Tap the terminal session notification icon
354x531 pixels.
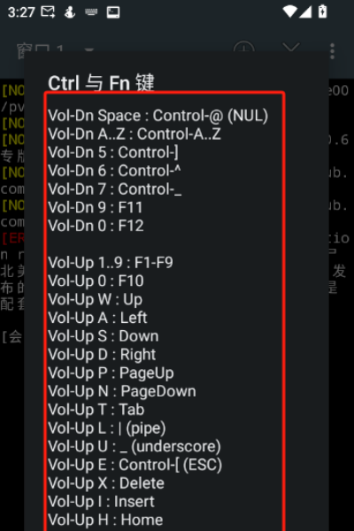(x=113, y=12)
